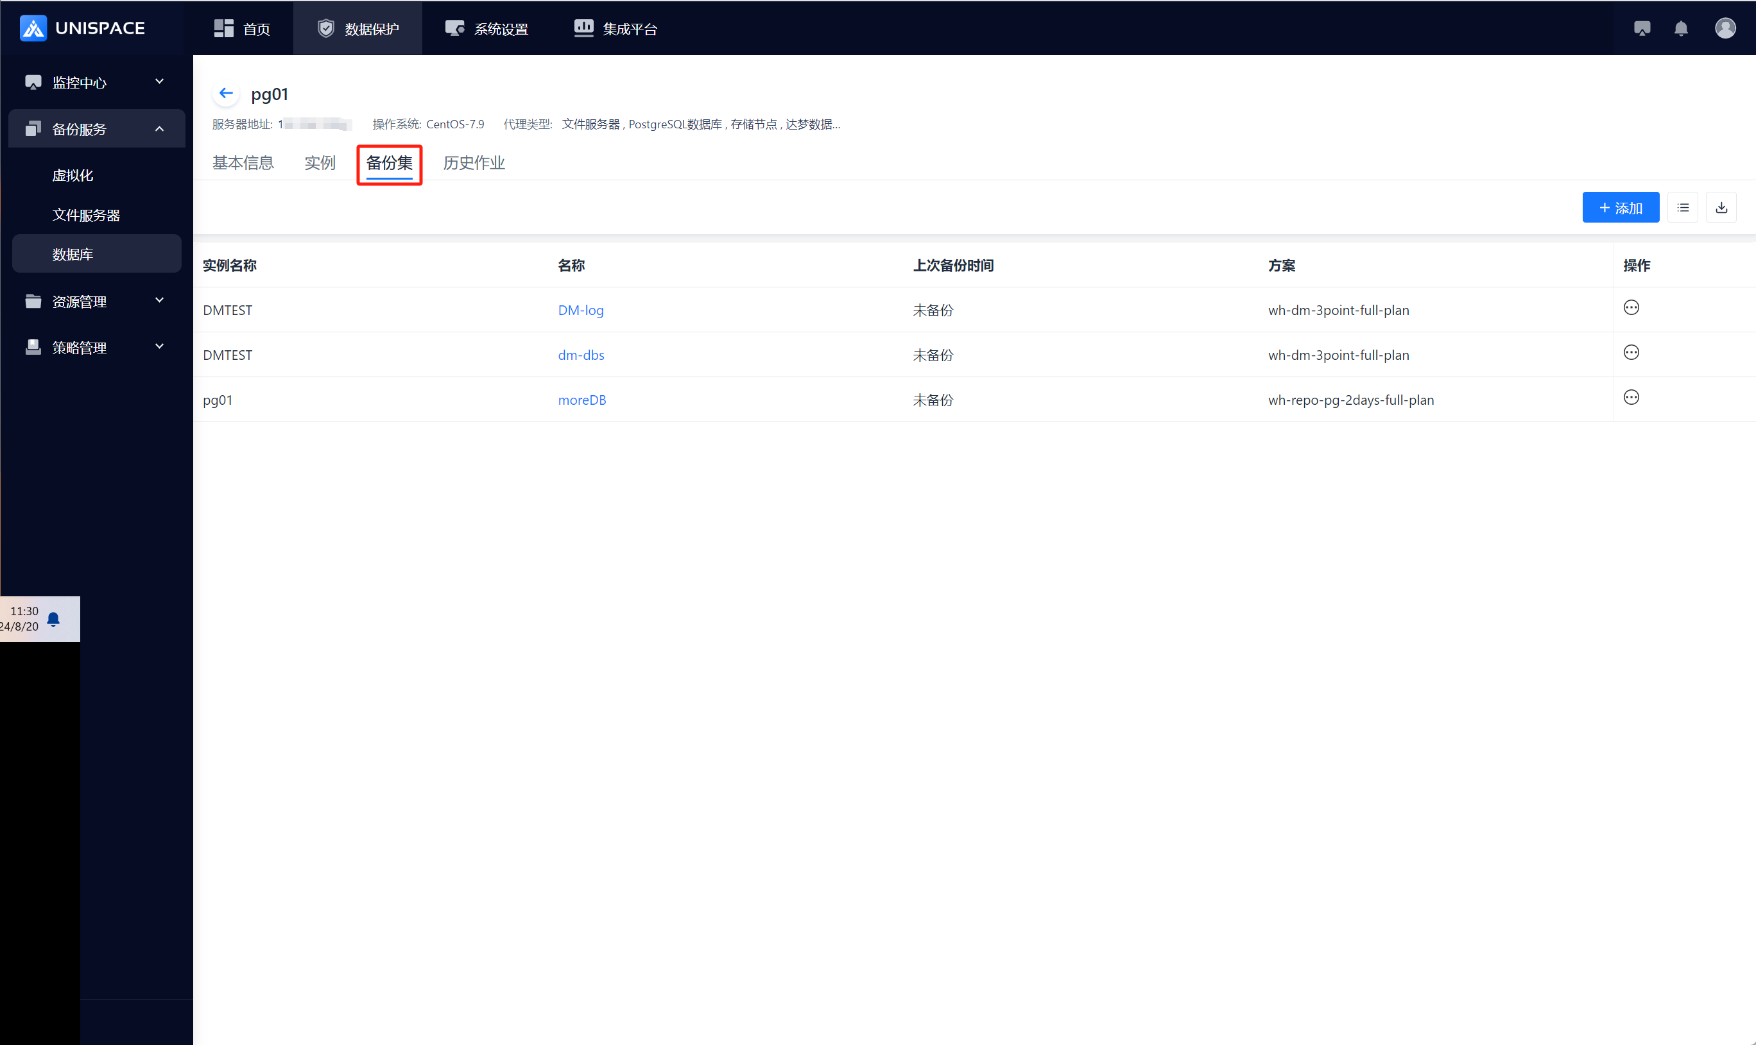Open 系统设置 in the top navigation
1756x1045 pixels.
tap(486, 29)
